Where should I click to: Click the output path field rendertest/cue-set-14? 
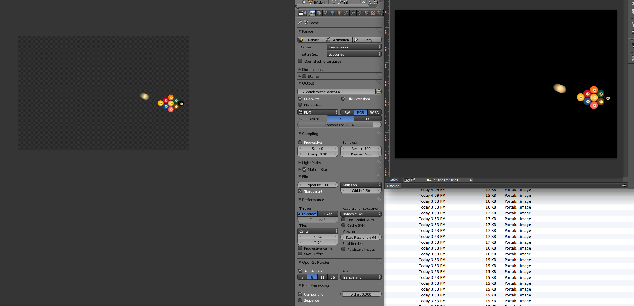[x=336, y=92]
